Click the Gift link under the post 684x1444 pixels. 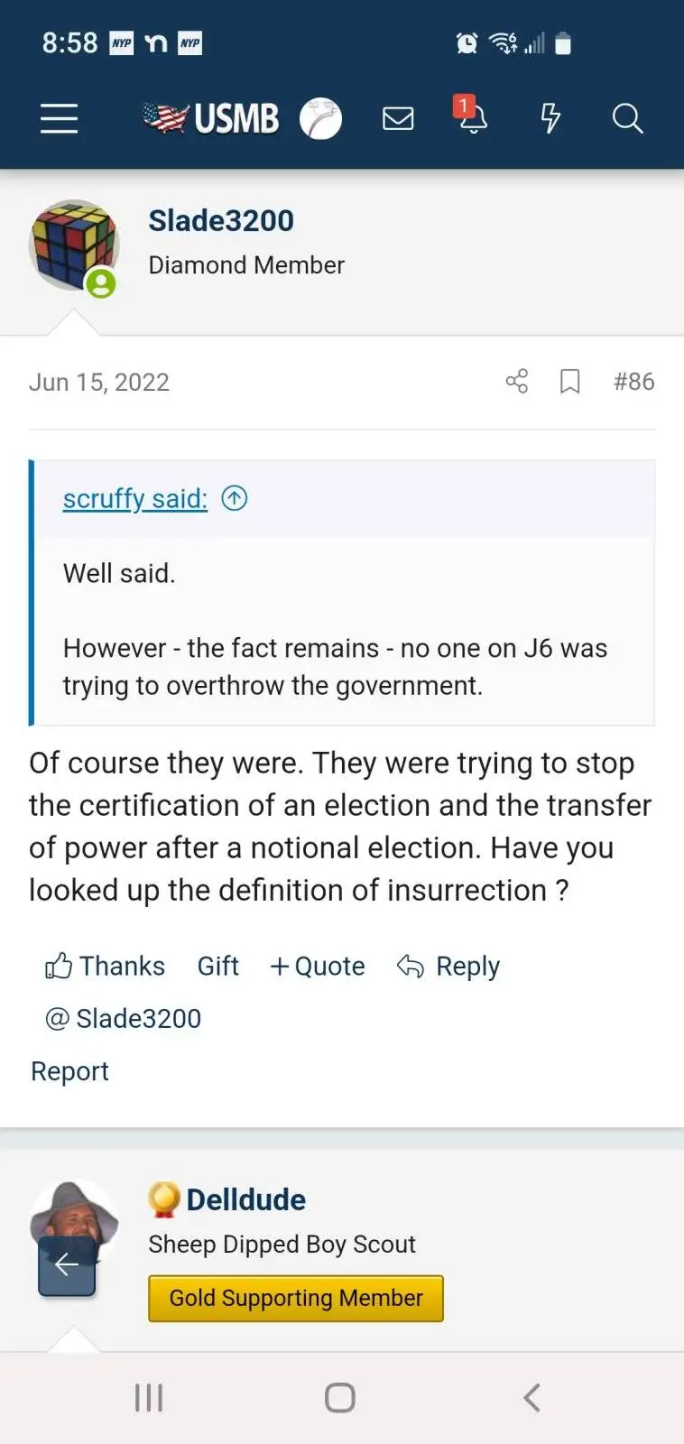coord(217,966)
